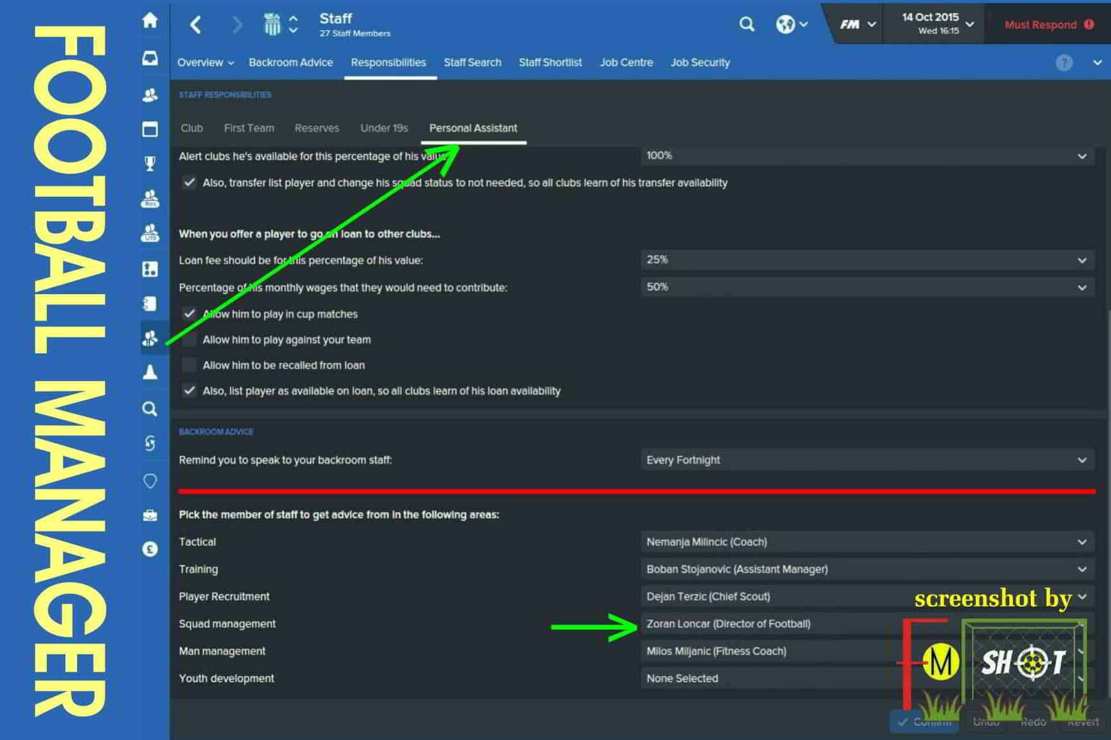Select the Responsibilities tab
Image resolution: width=1111 pixels, height=740 pixels.
(388, 62)
